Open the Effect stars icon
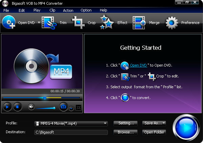 coord(107,22)
